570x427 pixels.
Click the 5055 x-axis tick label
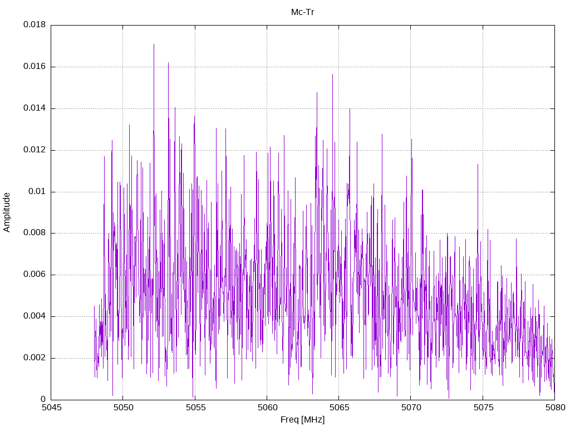coord(195,408)
